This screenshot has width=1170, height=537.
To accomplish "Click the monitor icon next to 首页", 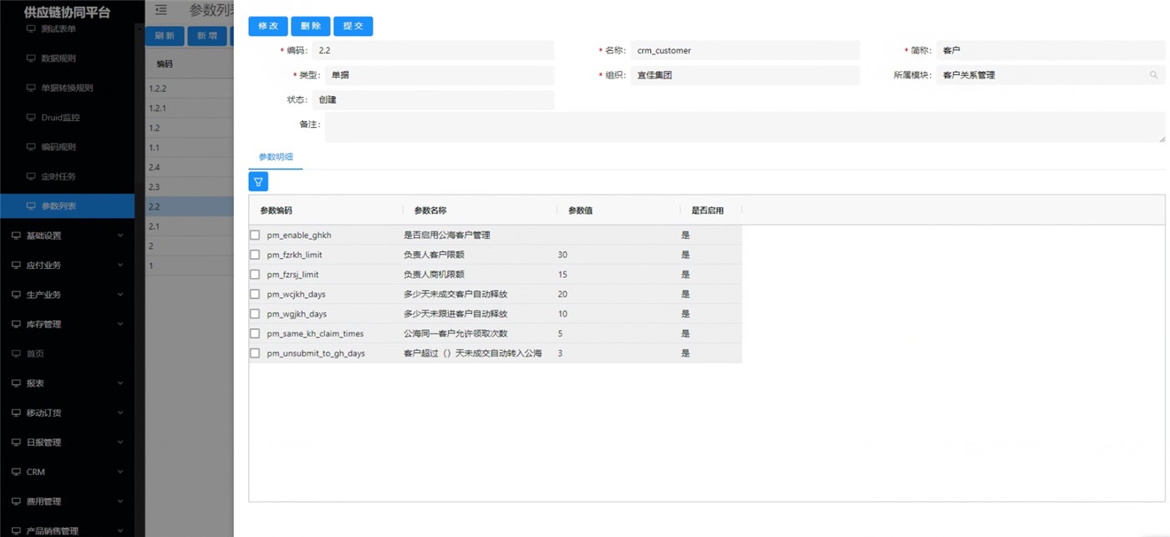I will coord(16,353).
